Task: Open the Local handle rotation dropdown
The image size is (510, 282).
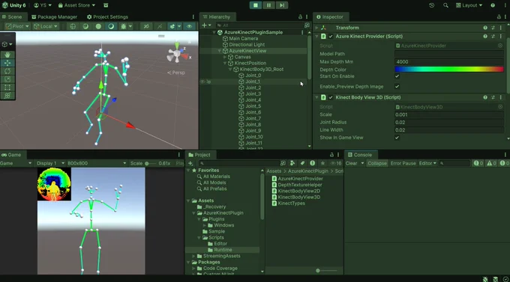Action: pos(46,26)
